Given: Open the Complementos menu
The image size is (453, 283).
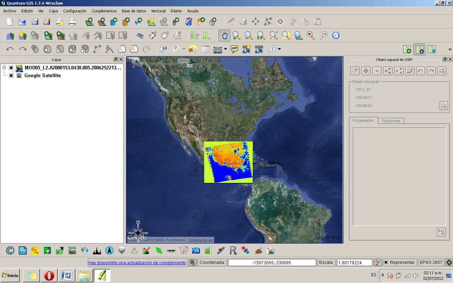Looking at the screenshot, I should point(104,11).
